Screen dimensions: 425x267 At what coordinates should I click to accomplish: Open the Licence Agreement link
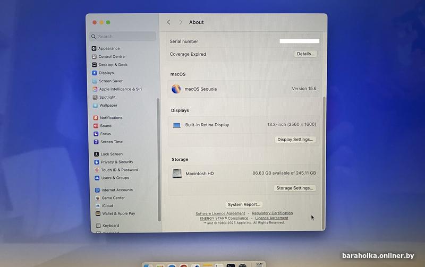[x=271, y=218]
